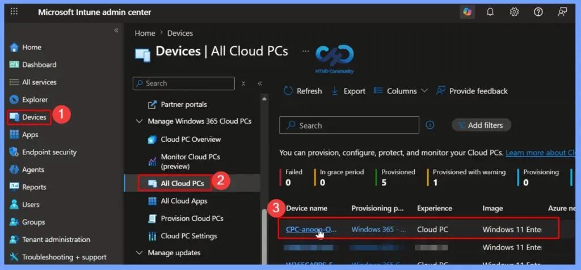Open the CPC-anoop device link
The width and height of the screenshot is (581, 270).
311,229
